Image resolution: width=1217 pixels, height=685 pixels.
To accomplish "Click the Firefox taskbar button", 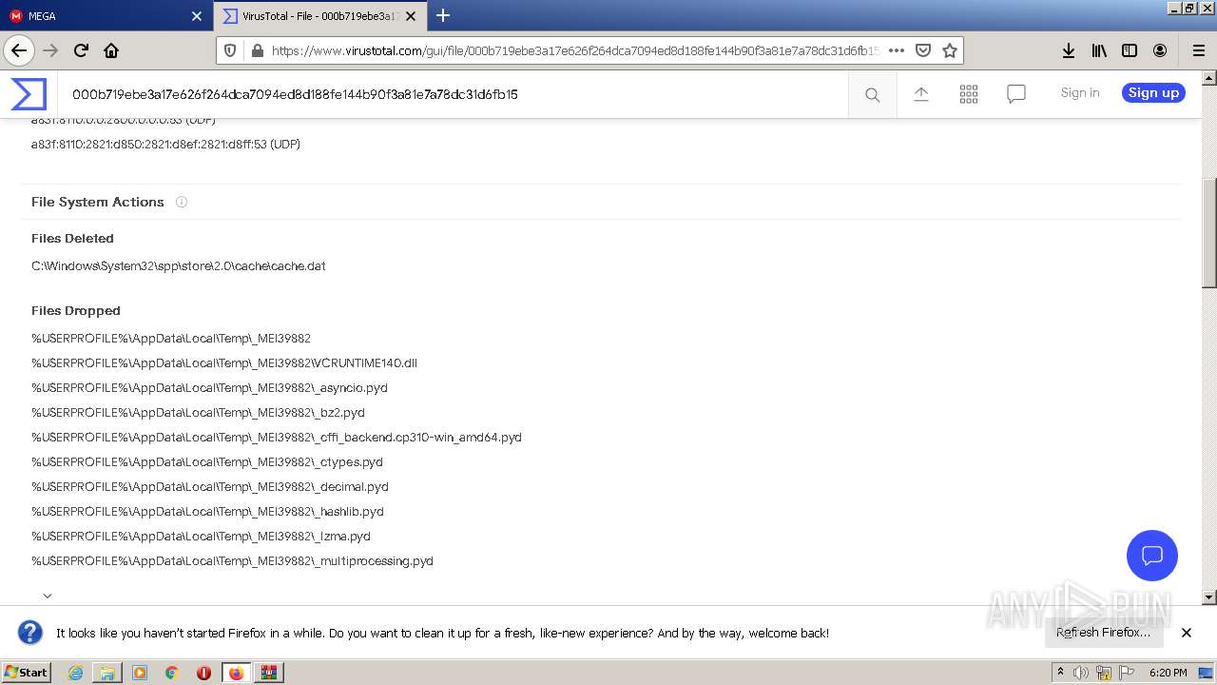I will pyautogui.click(x=236, y=673).
